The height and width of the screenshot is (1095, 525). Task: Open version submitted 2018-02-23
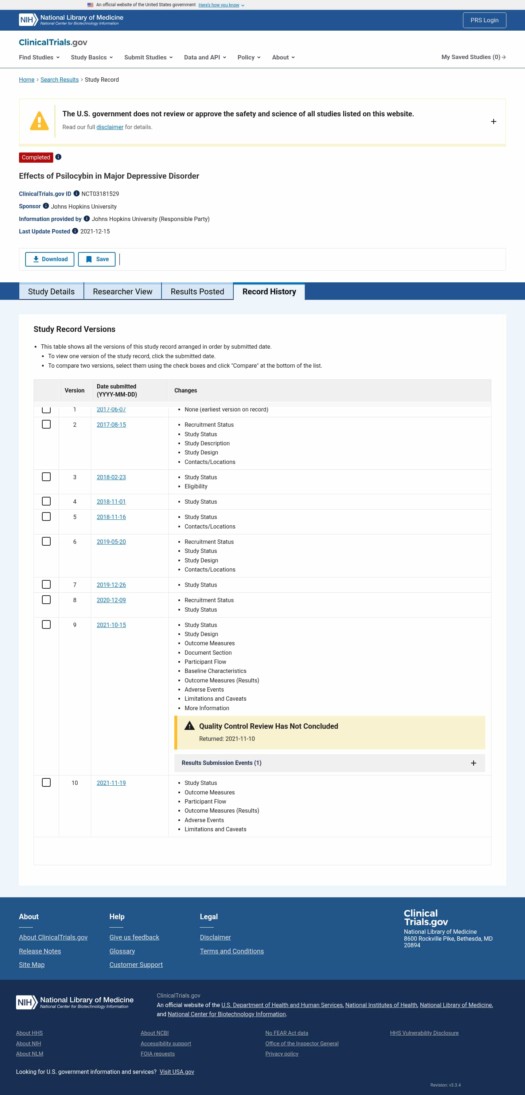click(x=111, y=477)
